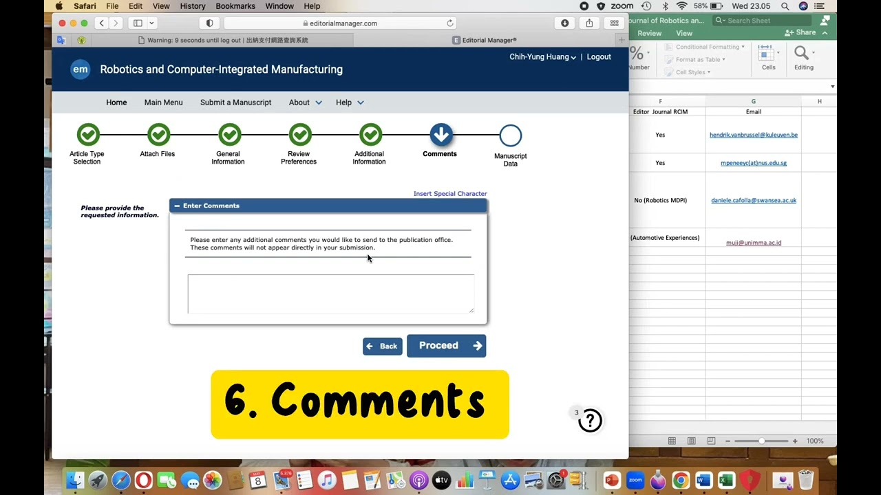Switch to Microsoft Excel in the Dock
Viewport: 881px width, 495px height.
pos(726,481)
